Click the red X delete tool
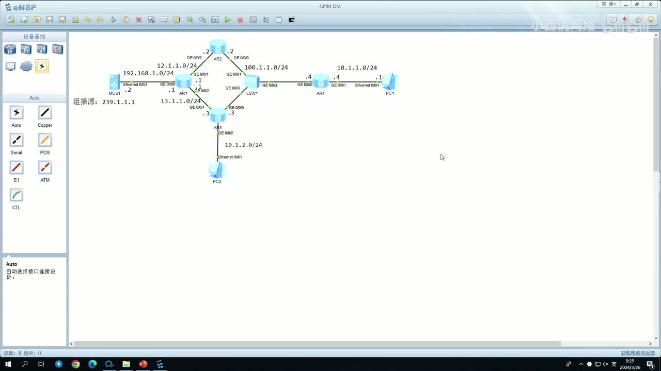The width and height of the screenshot is (661, 371). click(x=139, y=20)
